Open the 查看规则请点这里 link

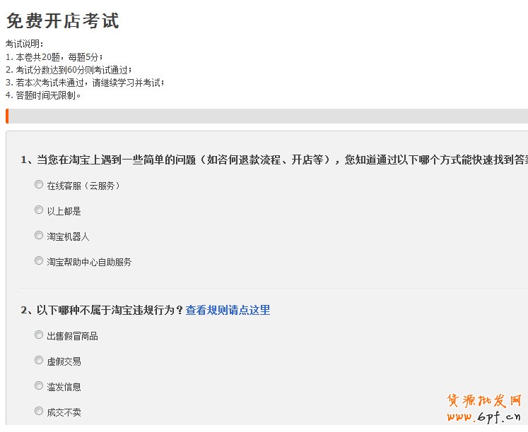[x=228, y=310]
